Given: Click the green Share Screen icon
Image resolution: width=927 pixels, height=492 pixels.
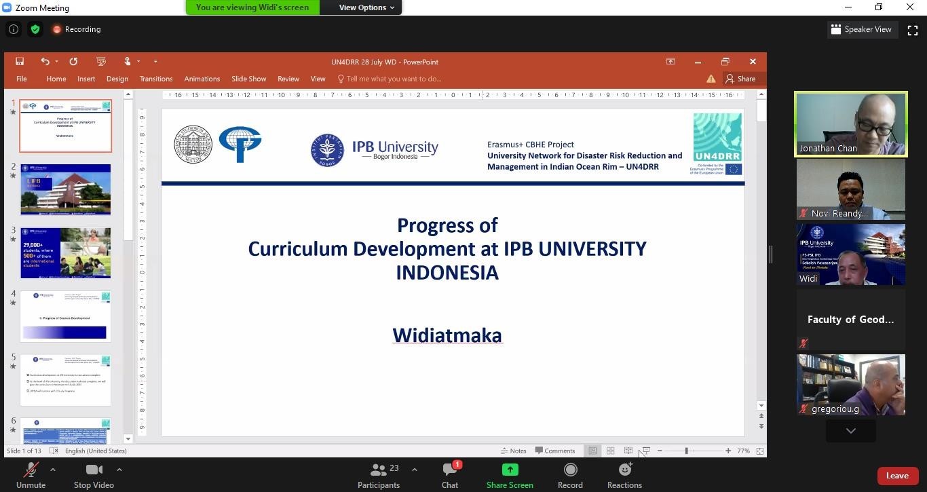Looking at the screenshot, I should pos(510,470).
